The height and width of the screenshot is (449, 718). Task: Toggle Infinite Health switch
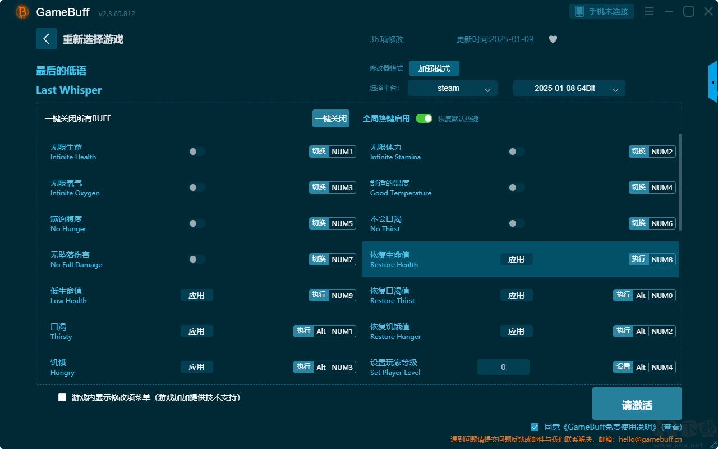pyautogui.click(x=197, y=152)
